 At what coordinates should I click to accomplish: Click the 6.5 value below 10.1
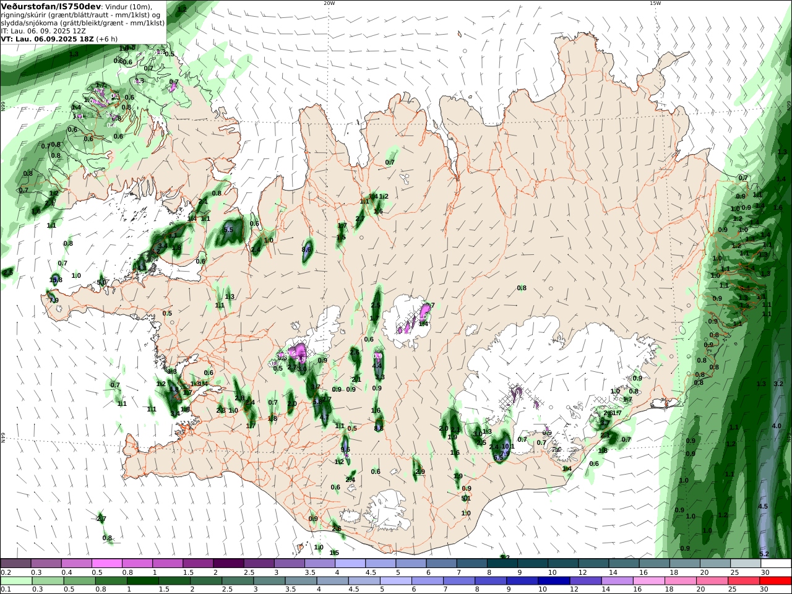click(498, 457)
